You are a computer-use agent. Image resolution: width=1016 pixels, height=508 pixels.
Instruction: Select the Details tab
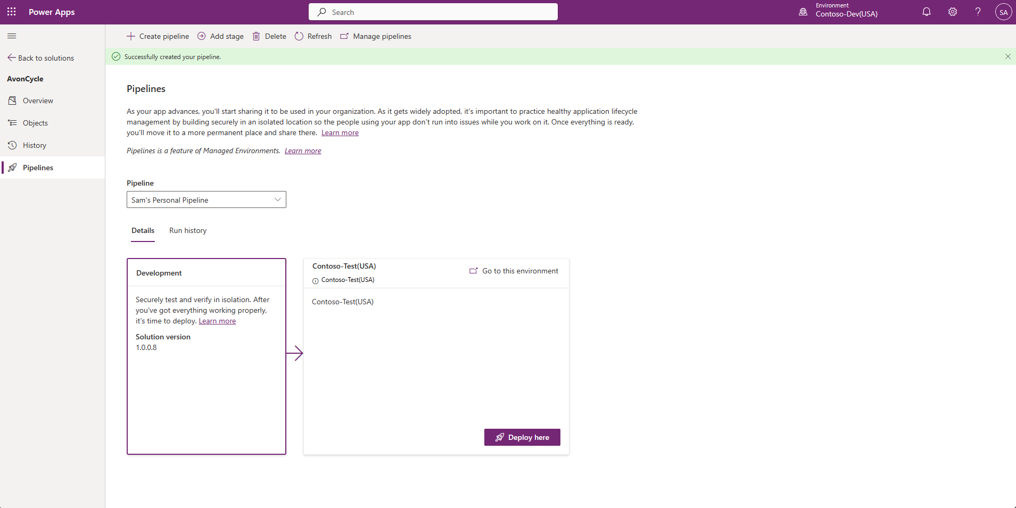coord(143,230)
